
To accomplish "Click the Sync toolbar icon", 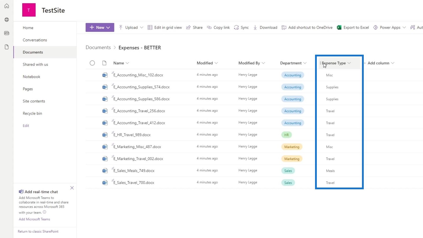I will pyautogui.click(x=236, y=28).
